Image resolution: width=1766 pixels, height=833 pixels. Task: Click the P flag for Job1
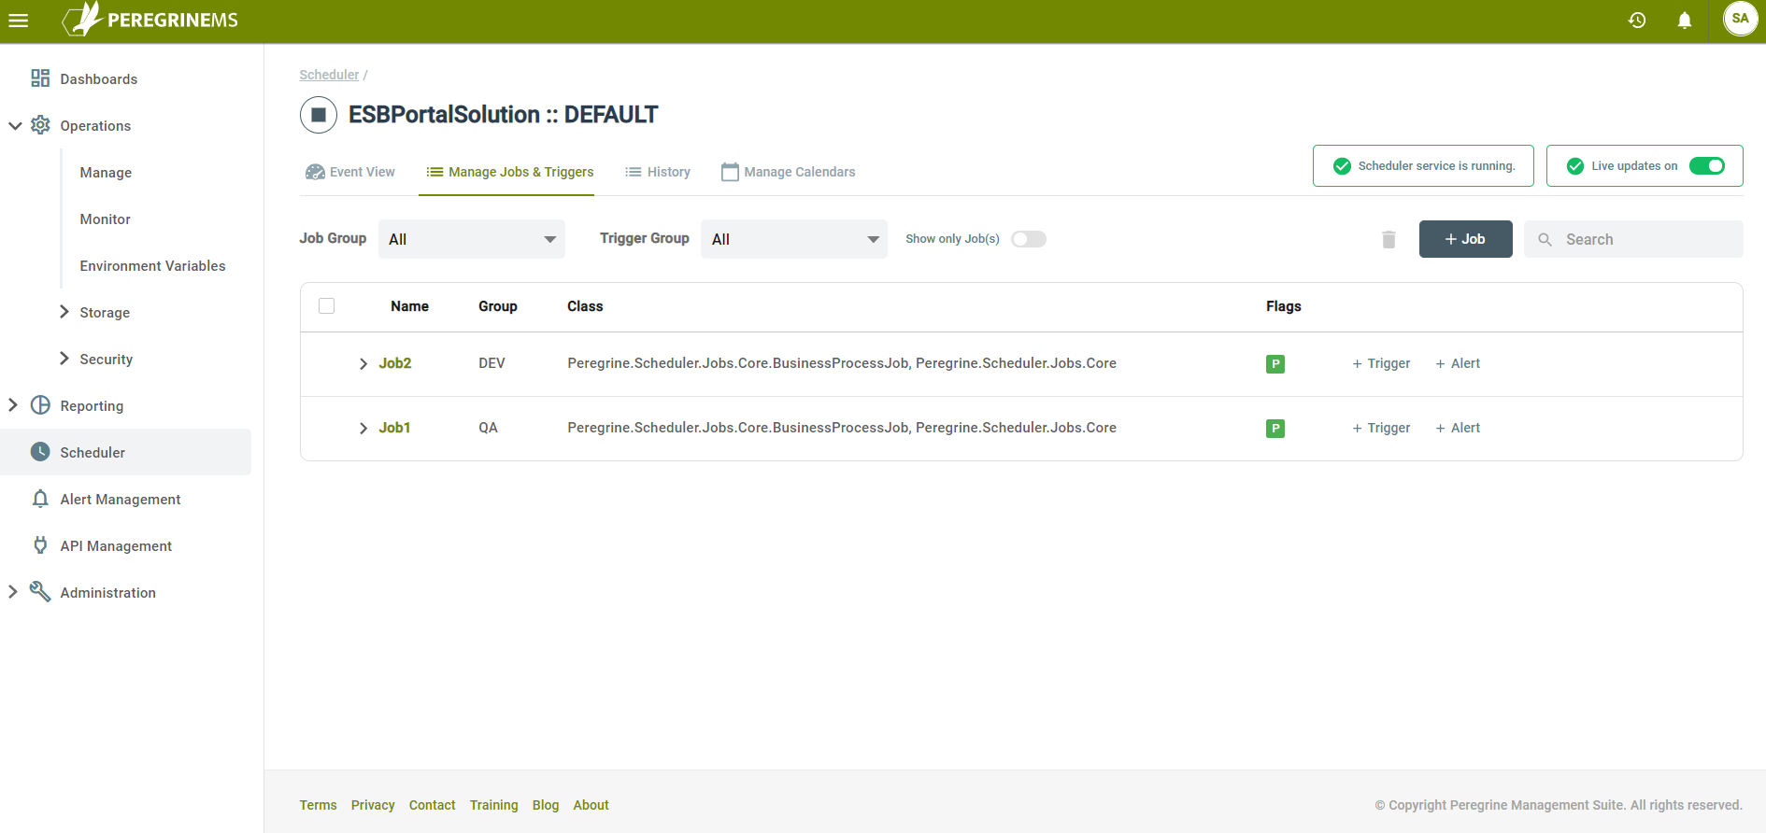[x=1275, y=429]
